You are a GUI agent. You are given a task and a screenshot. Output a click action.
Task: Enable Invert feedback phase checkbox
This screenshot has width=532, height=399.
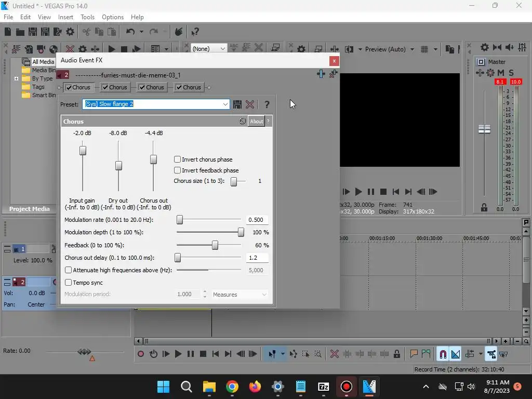pos(177,170)
